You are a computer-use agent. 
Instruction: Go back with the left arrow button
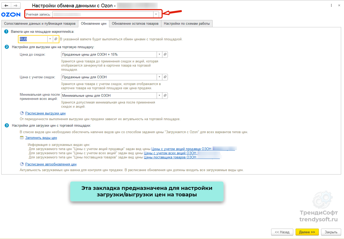pos(7,5)
